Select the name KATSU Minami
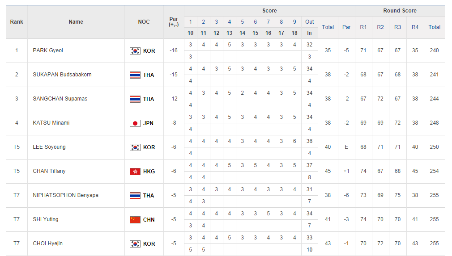 51,123
